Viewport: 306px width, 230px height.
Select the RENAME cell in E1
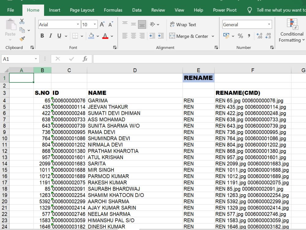tap(199, 78)
